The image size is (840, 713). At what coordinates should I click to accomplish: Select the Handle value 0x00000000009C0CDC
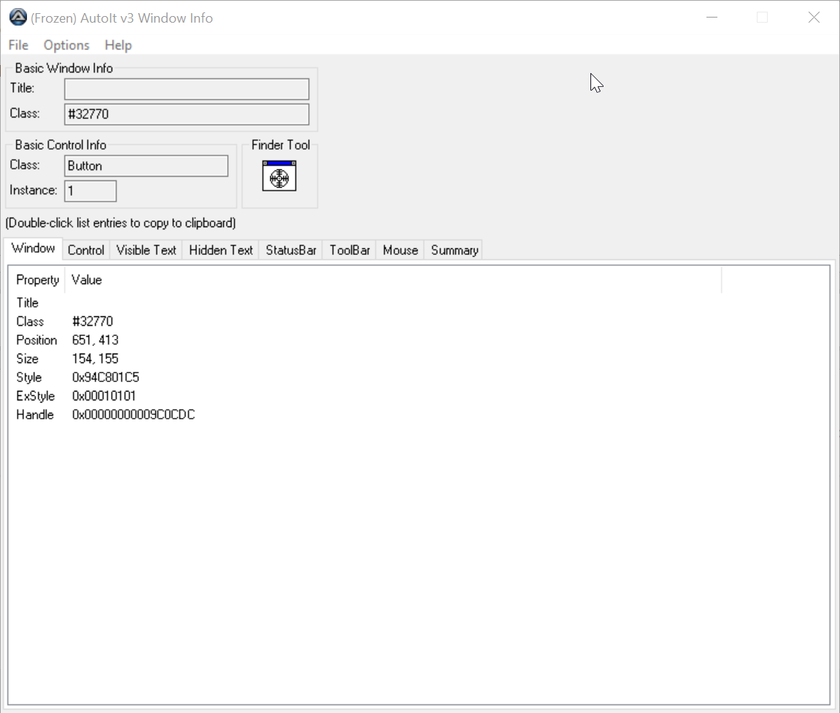point(134,416)
